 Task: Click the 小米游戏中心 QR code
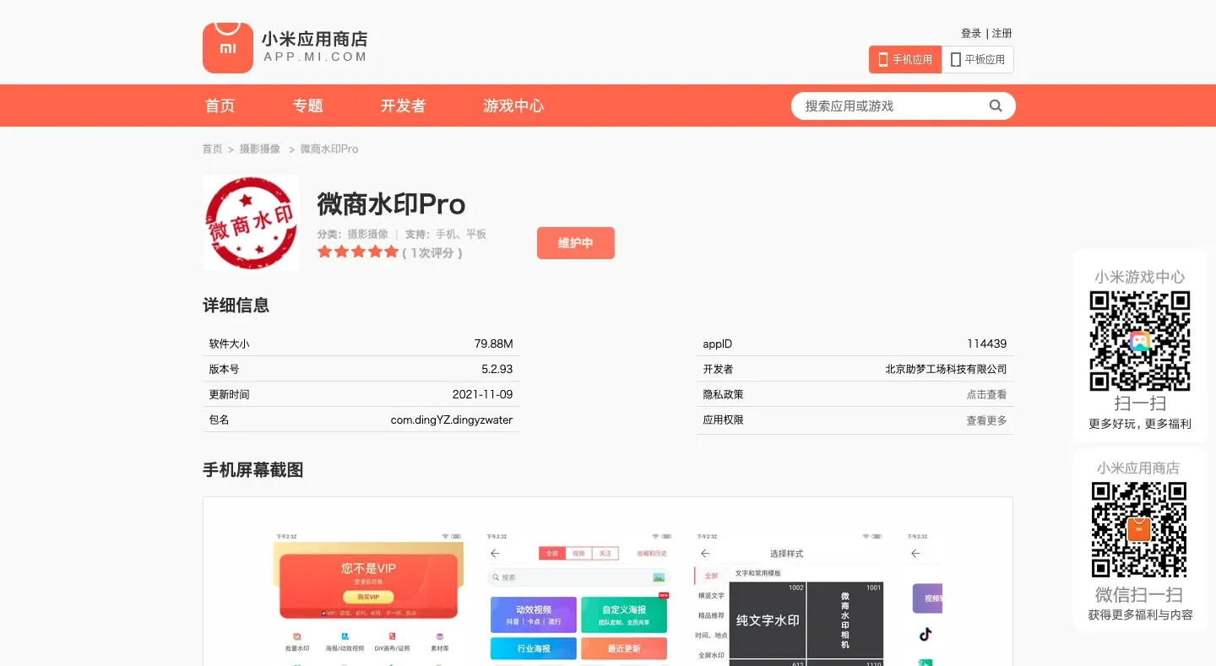click(1140, 340)
